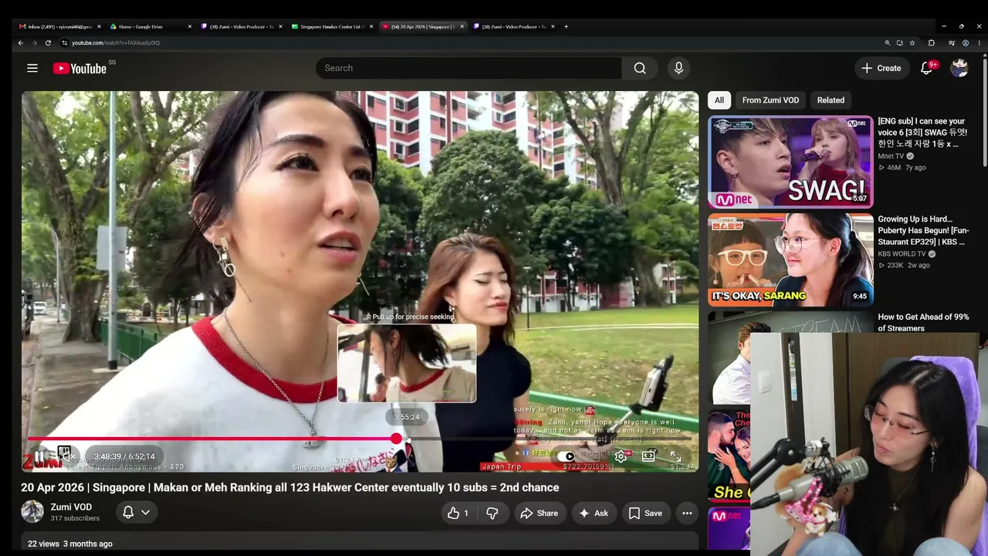Open the browser extensions puzzle icon
The image size is (988, 556).
coord(932,42)
